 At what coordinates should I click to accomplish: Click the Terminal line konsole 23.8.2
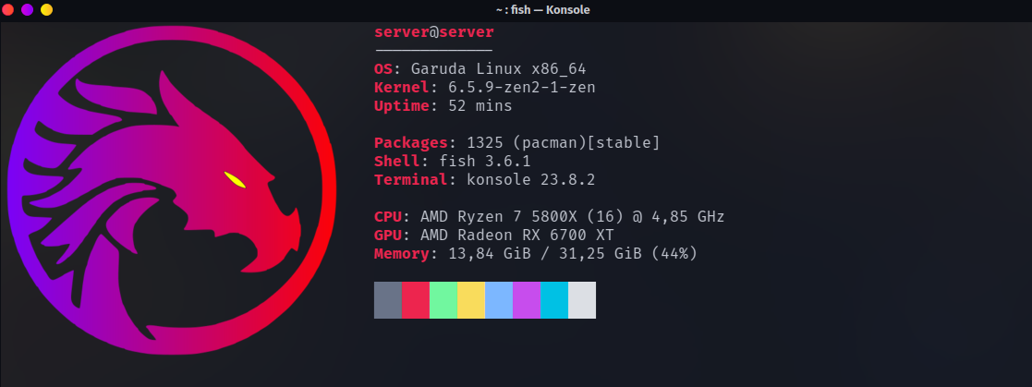coord(484,180)
